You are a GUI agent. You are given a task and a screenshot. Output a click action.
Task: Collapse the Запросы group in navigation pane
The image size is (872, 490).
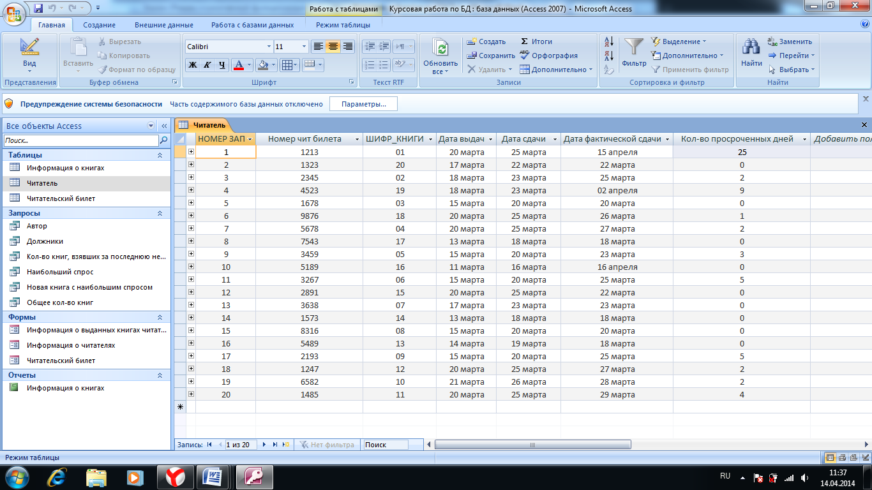160,213
